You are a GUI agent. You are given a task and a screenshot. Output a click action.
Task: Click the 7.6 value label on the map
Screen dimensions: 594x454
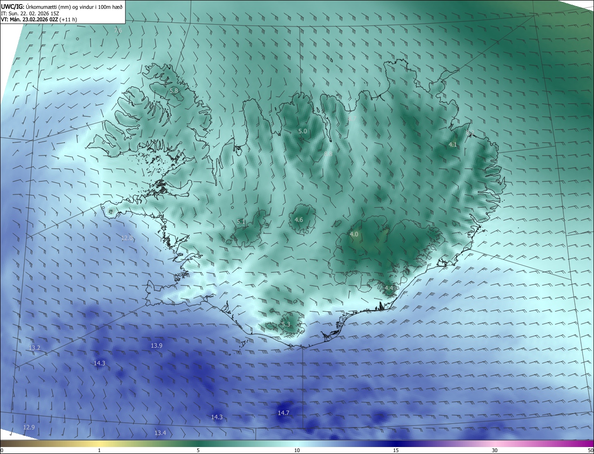[x=118, y=30]
